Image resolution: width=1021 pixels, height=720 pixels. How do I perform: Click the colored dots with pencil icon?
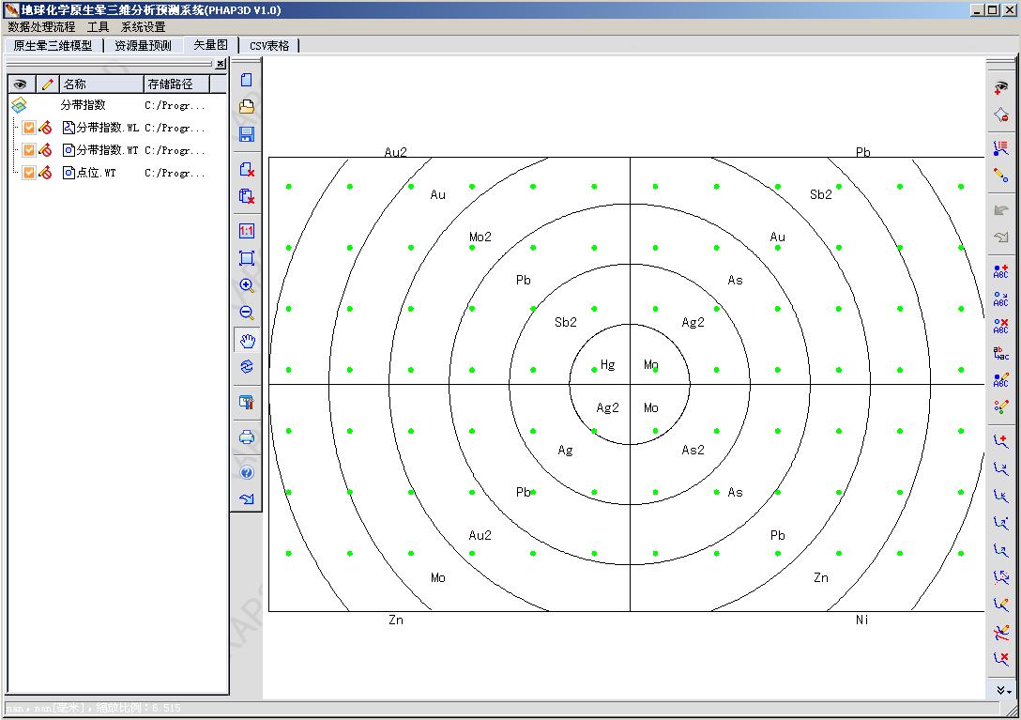(x=1000, y=407)
